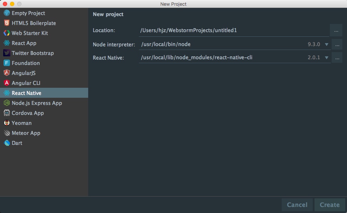Click the Angular CLI red icon

pyautogui.click(x=7, y=83)
